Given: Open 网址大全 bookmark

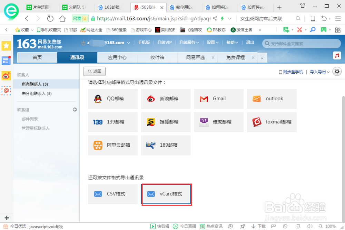Looking at the screenshot, I should click(91, 30).
